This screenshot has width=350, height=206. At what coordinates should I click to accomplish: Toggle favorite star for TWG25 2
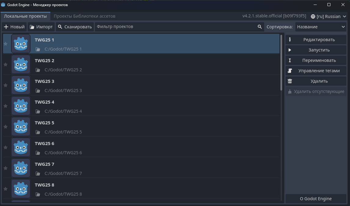pos(5,64)
